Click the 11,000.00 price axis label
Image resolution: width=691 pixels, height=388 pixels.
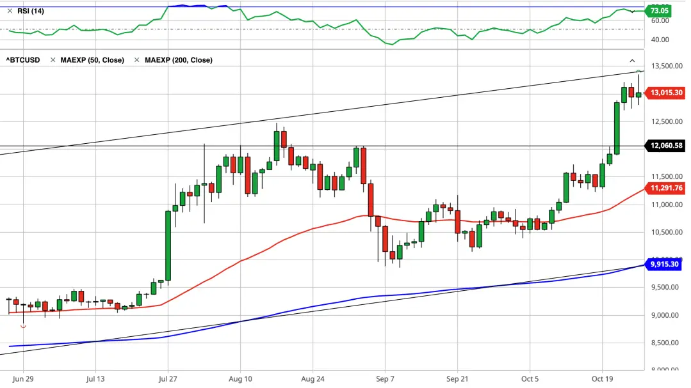click(x=667, y=205)
